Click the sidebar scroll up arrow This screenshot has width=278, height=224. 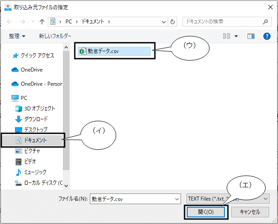(66, 47)
